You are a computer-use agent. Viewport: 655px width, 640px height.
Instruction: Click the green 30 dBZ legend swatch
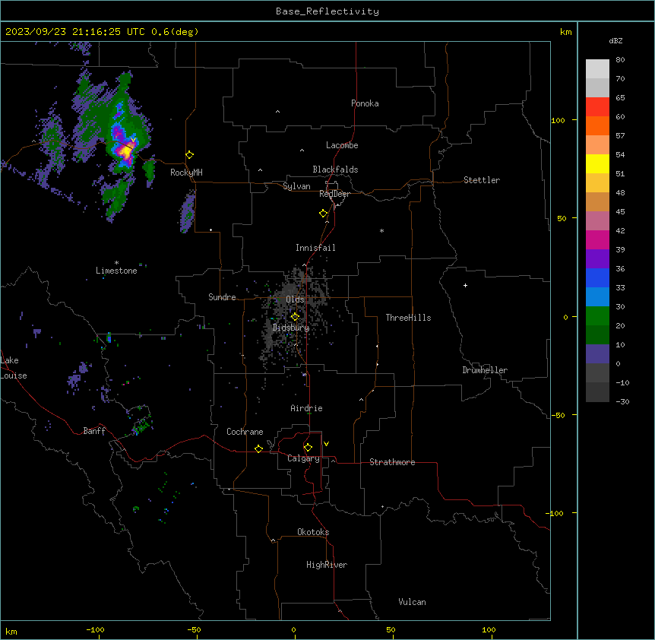tap(597, 316)
